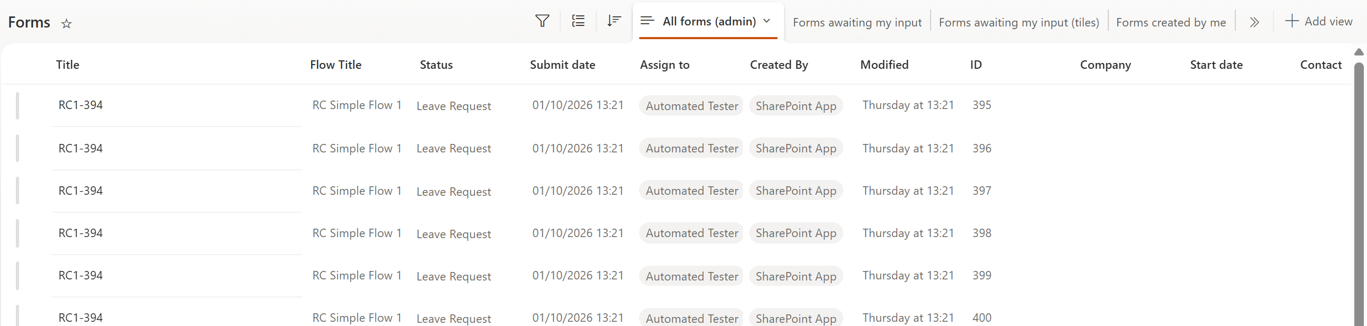Open the Assign to column header menu
Image resolution: width=1367 pixels, height=326 pixels.
point(665,65)
